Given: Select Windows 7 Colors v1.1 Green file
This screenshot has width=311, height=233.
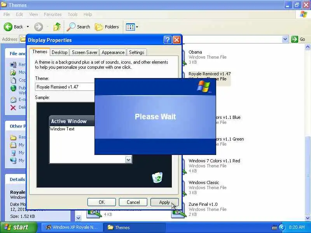Looking at the screenshot, I should [230, 141].
